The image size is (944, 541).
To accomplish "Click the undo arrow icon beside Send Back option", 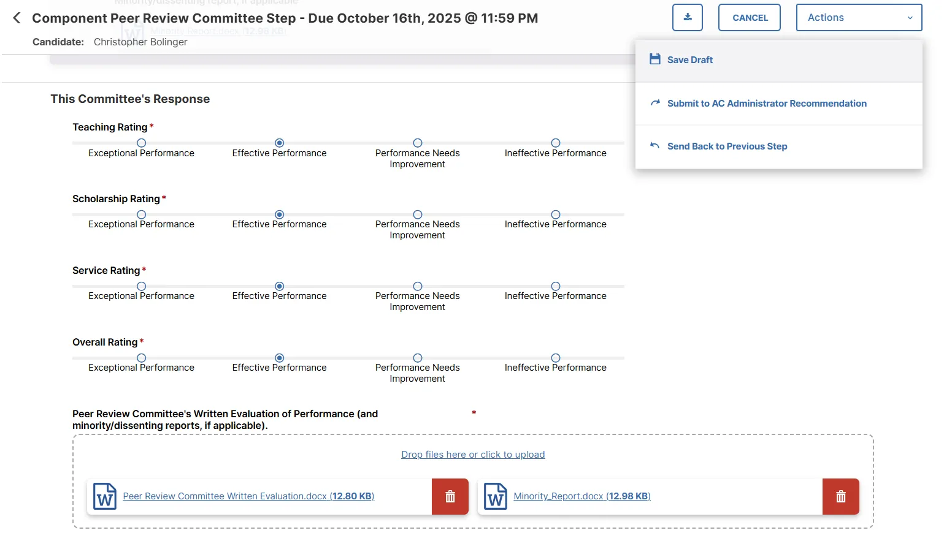I will pyautogui.click(x=654, y=146).
